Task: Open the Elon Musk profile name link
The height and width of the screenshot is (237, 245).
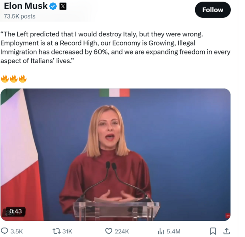Action: (x=26, y=6)
